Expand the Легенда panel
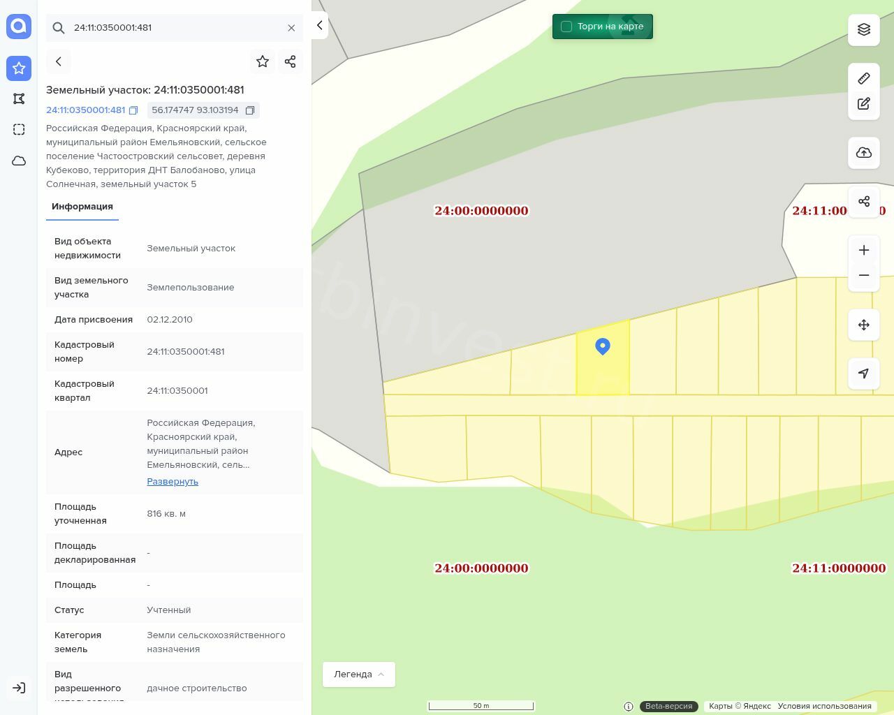The image size is (894, 715). pos(358,675)
